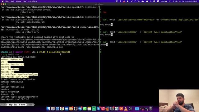
Task: Click 'In middleware before handler' line
Action: [x=18, y=79]
